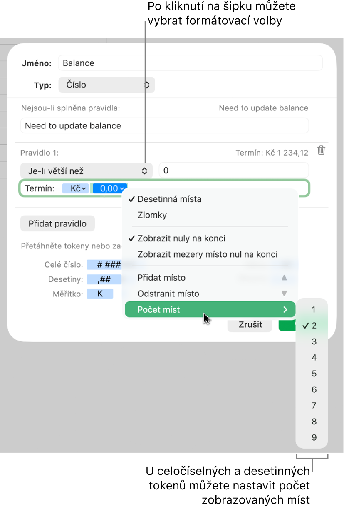Image resolution: width=344 pixels, height=507 pixels.
Task: Select the K scale token
Action: [x=100, y=294]
